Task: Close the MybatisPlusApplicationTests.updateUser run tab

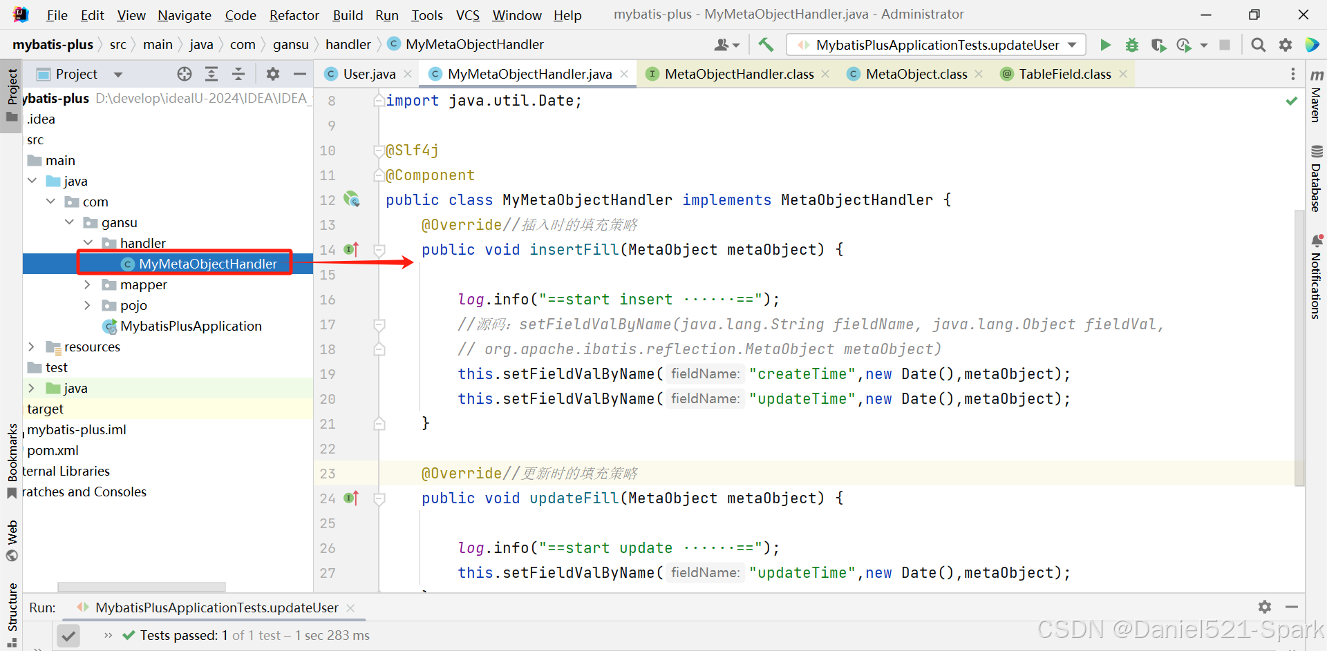Action: (350, 608)
